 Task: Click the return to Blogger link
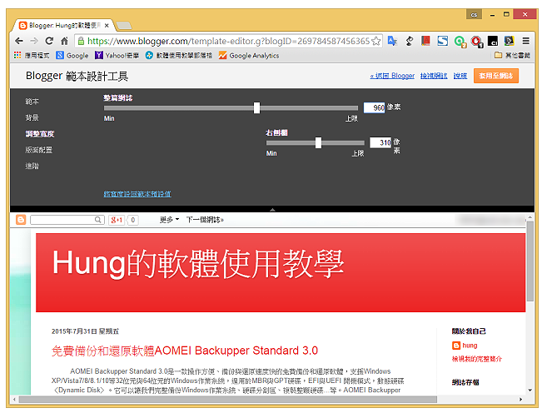[392, 76]
